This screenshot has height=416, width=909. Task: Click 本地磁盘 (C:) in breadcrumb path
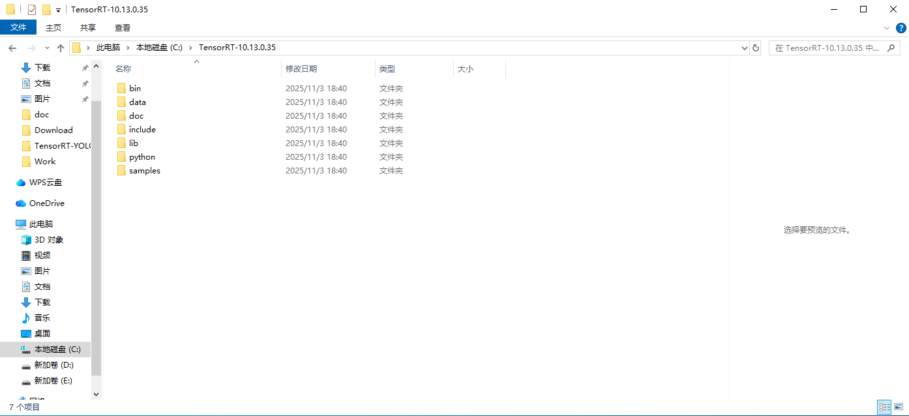[x=159, y=48]
